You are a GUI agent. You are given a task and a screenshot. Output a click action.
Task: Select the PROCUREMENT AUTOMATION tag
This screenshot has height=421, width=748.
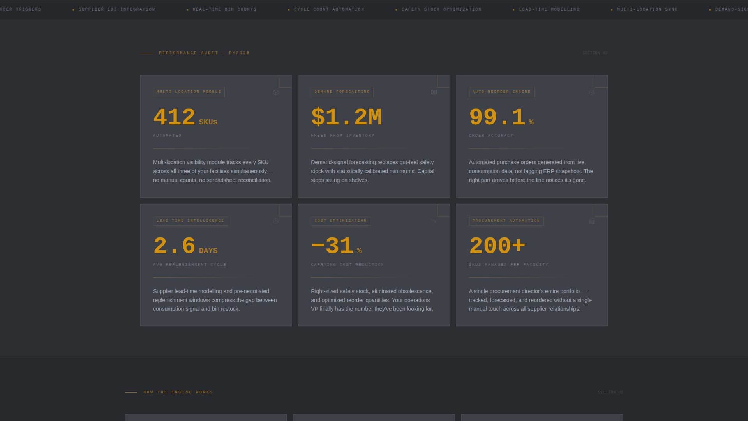click(506, 221)
